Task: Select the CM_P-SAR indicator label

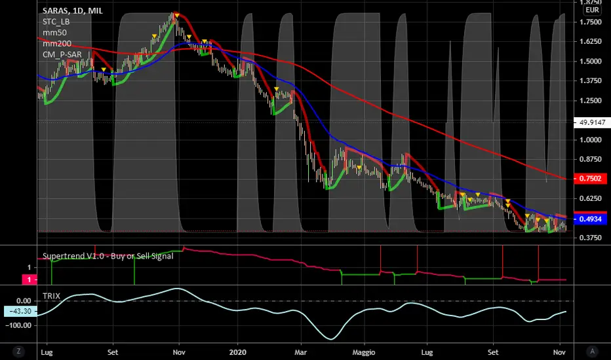Action: (62, 54)
